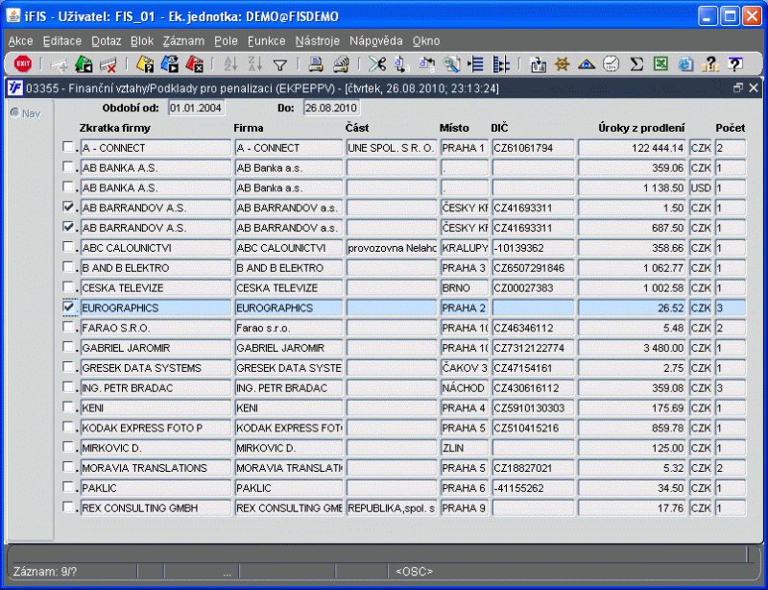Image resolution: width=768 pixels, height=590 pixels.
Task: Click the triangle with blue eye icon
Action: [x=587, y=64]
